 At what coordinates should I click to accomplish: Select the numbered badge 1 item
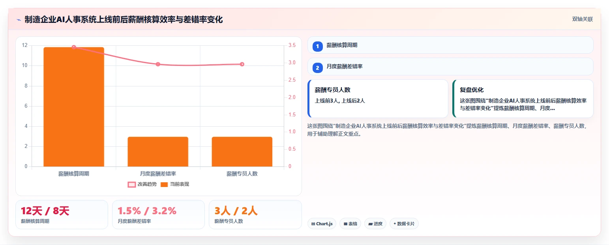(317, 46)
